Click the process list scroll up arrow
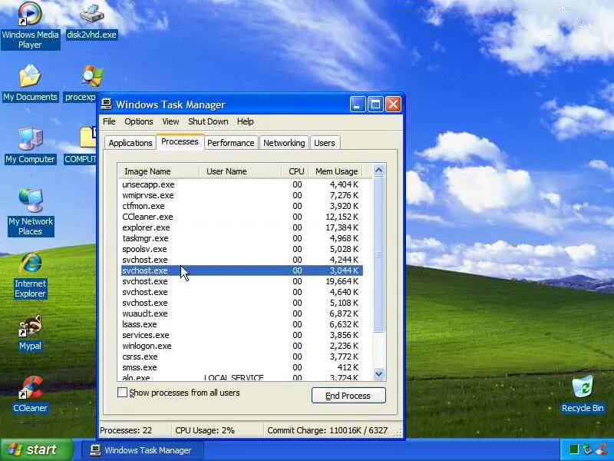This screenshot has width=614, height=461. point(378,171)
